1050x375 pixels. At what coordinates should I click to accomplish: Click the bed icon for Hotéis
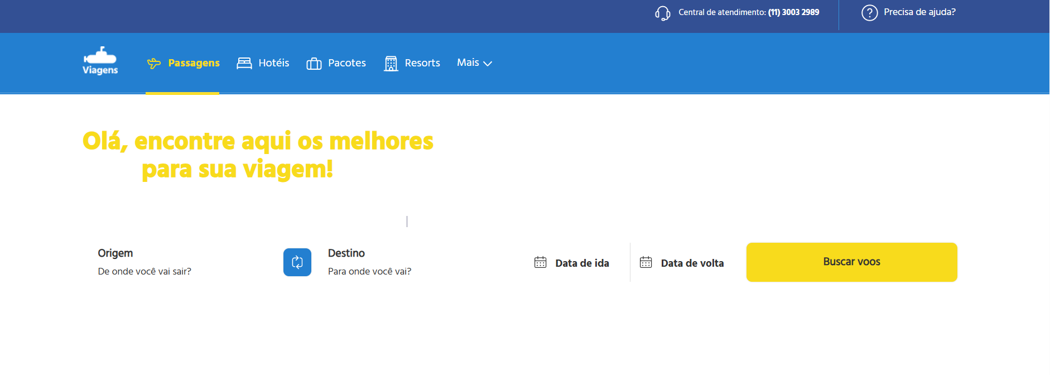244,64
